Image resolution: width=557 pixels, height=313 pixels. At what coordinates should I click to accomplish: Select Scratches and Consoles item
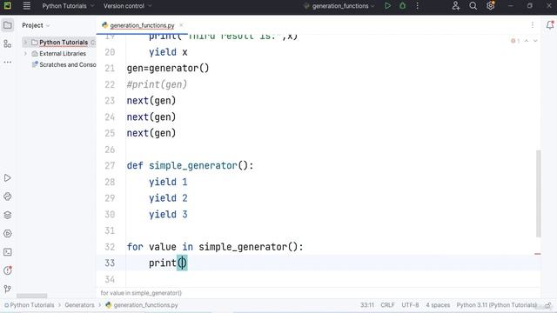coord(64,64)
